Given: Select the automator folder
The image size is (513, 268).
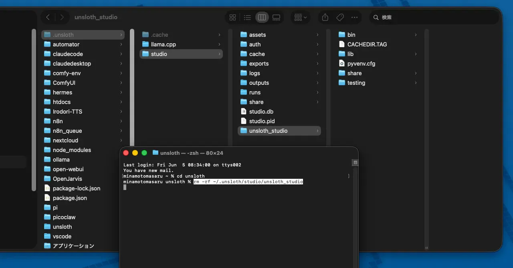Looking at the screenshot, I should (x=83, y=44).
